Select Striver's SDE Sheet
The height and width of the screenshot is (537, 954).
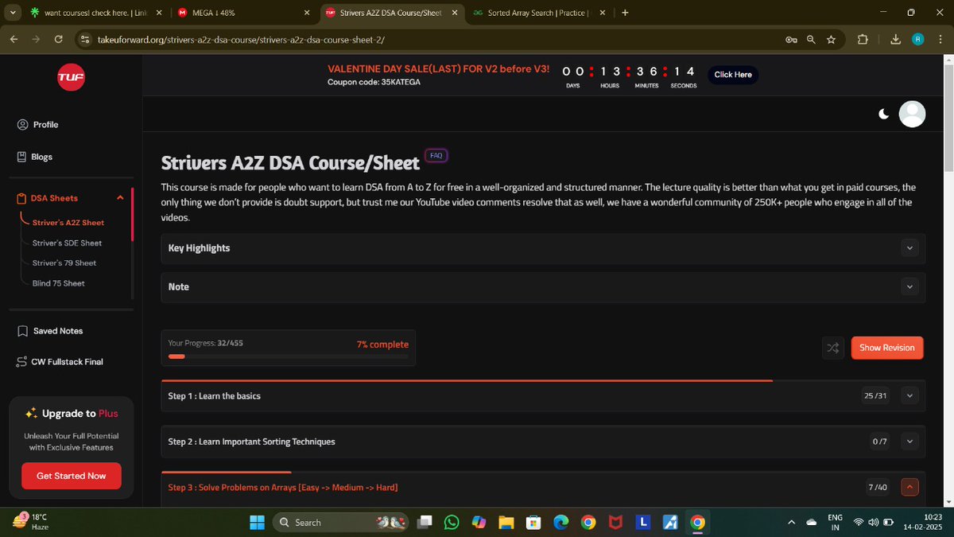coord(67,243)
